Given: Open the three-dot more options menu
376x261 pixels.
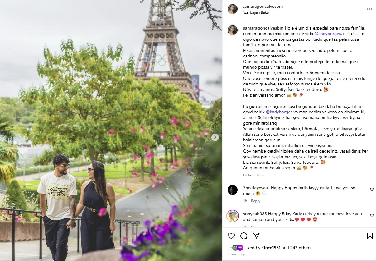Looking at the screenshot, I should pos(369,9).
